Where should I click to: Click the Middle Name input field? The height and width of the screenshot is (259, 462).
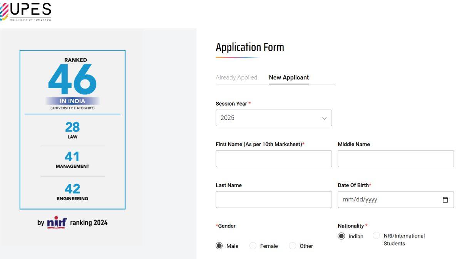(x=395, y=158)
